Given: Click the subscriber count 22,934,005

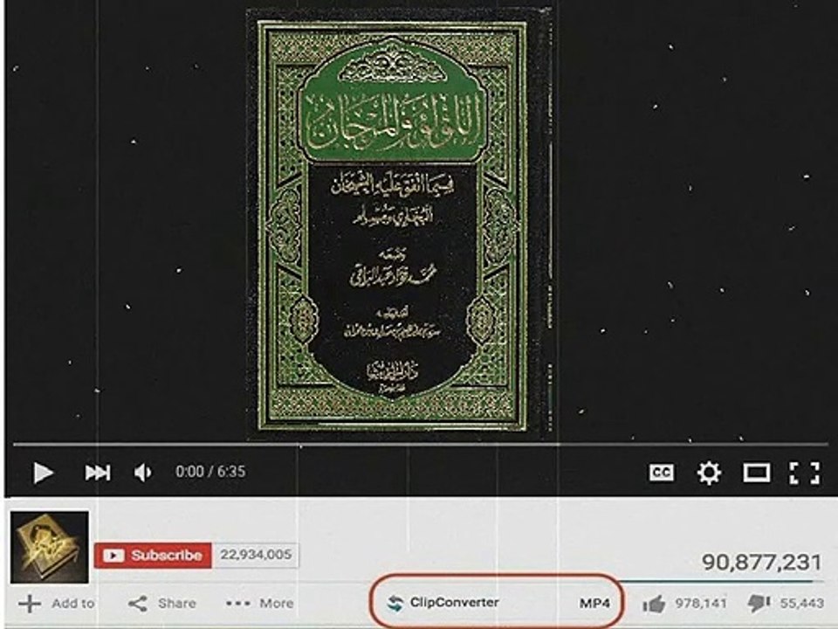Looking at the screenshot, I should tap(256, 556).
